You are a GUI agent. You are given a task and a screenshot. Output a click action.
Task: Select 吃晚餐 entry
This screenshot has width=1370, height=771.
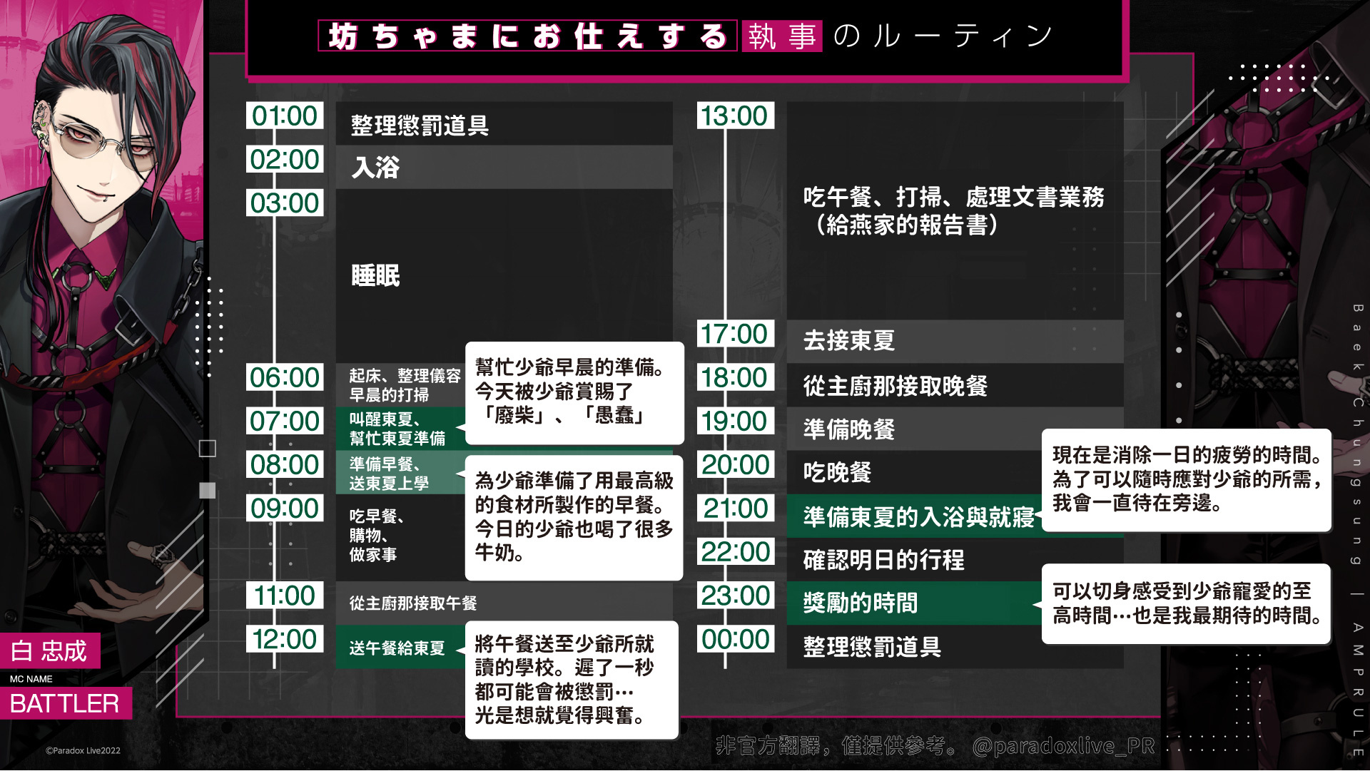(x=915, y=472)
